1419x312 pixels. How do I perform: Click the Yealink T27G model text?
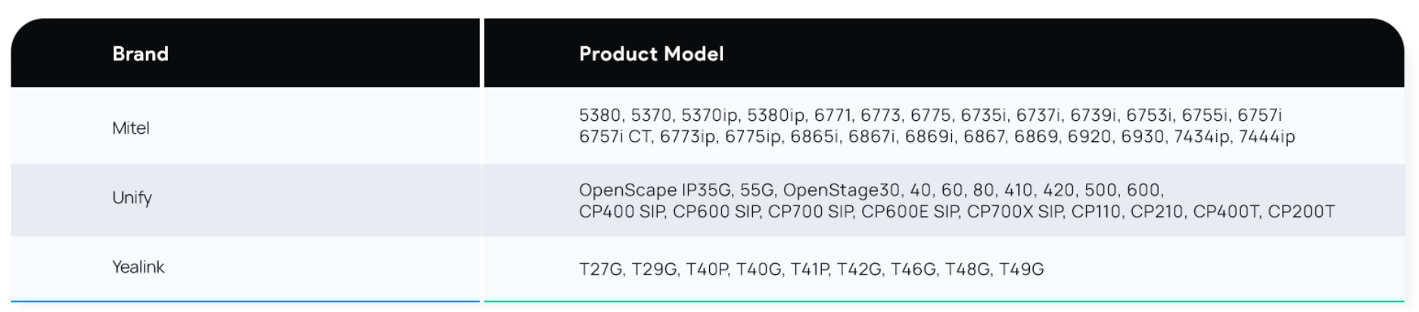coord(602,270)
